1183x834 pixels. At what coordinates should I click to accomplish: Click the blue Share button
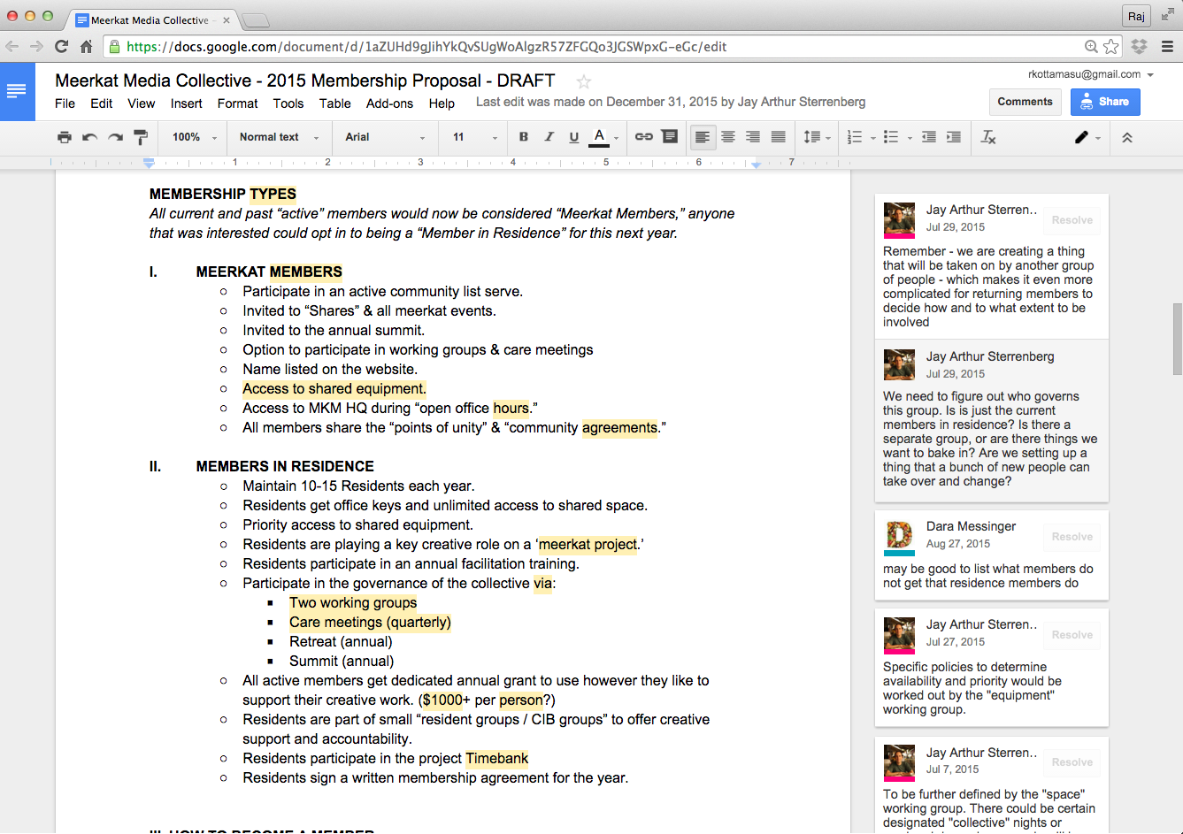click(1105, 102)
